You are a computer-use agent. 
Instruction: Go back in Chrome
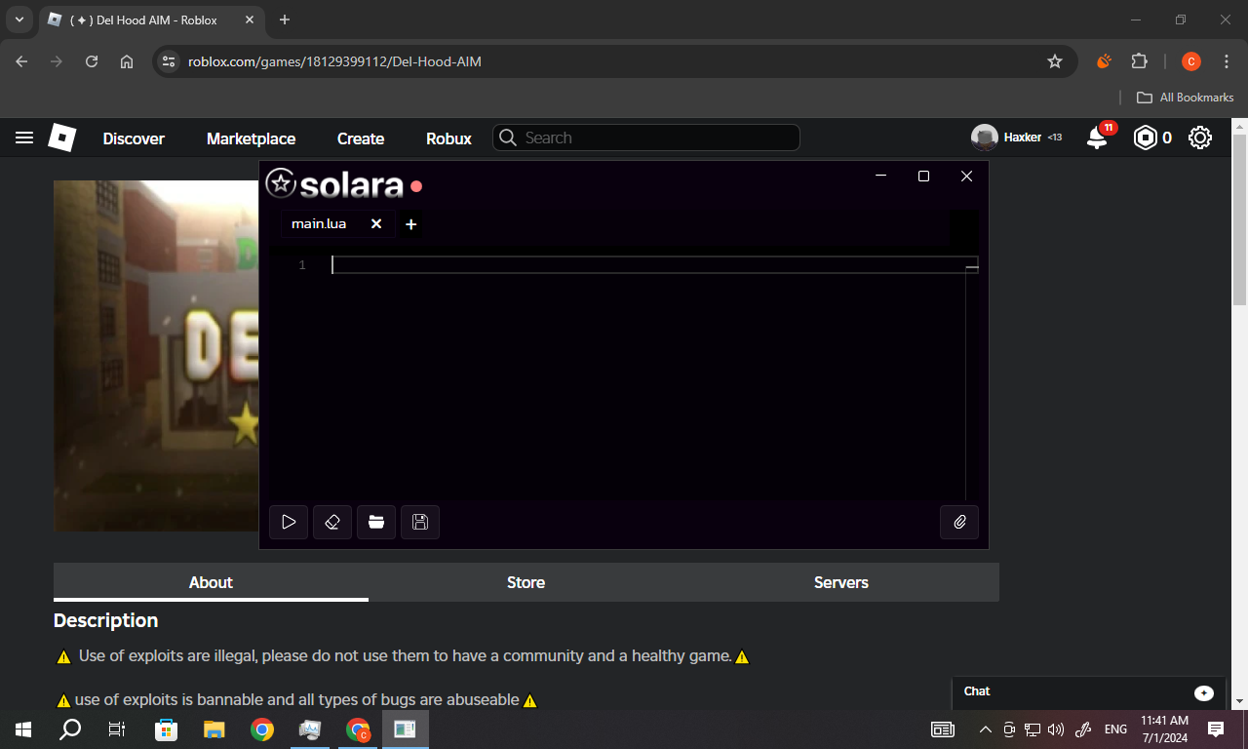[x=21, y=61]
